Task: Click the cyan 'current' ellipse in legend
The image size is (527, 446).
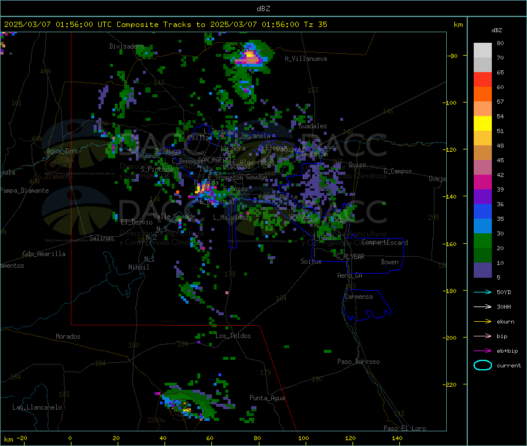Action: pos(482,365)
